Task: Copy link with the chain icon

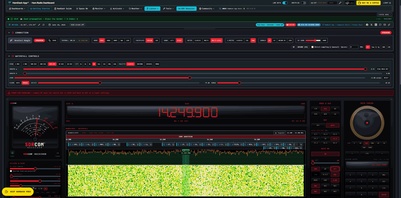Action: pyautogui.click(x=389, y=25)
